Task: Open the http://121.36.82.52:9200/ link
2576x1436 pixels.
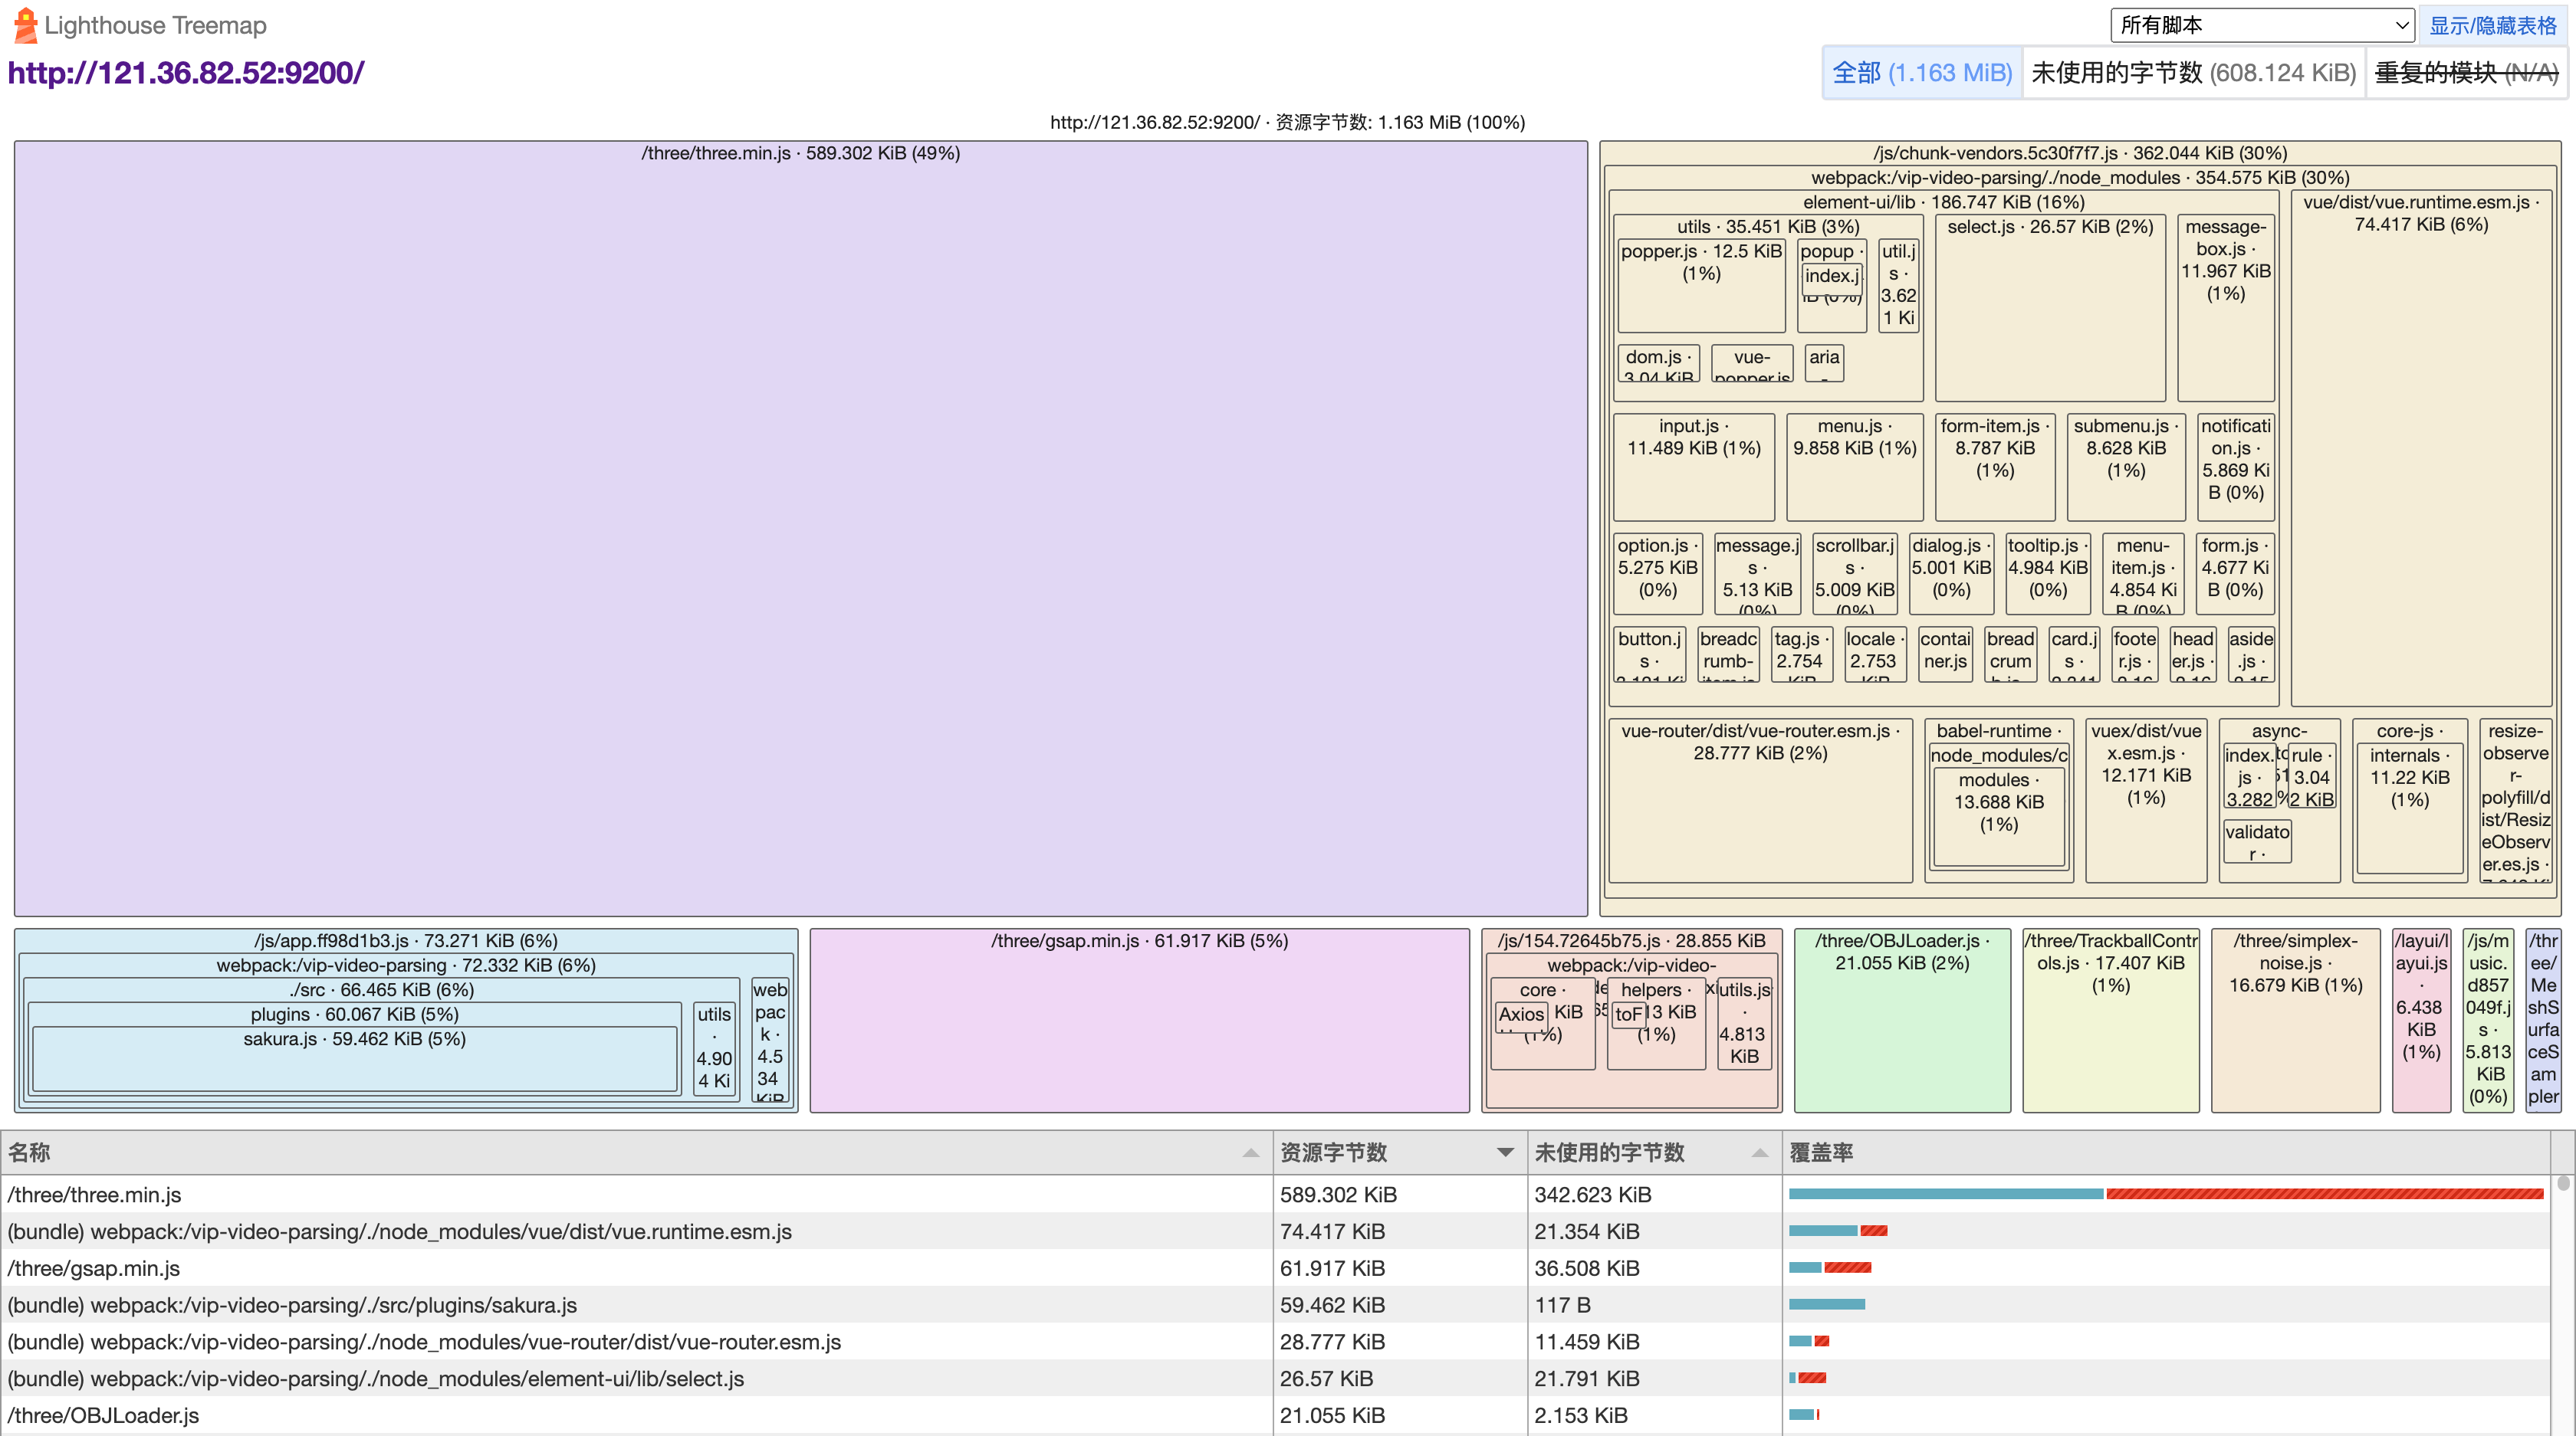Action: [x=186, y=72]
